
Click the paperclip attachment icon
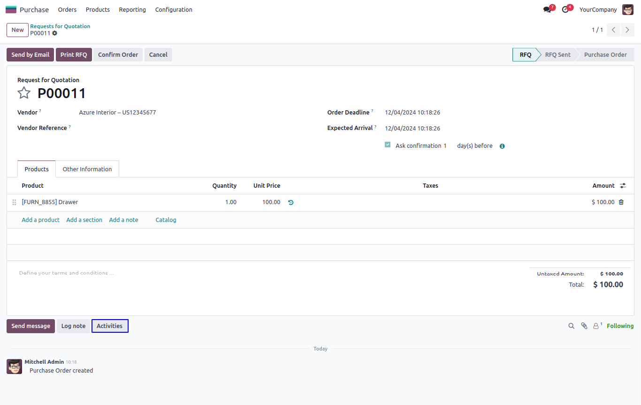(584, 326)
